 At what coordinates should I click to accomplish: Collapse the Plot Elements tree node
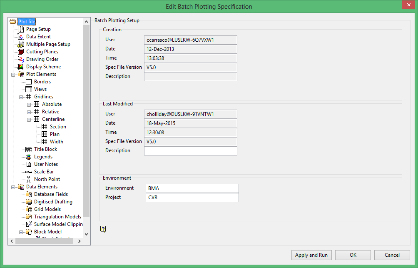[x=13, y=74]
